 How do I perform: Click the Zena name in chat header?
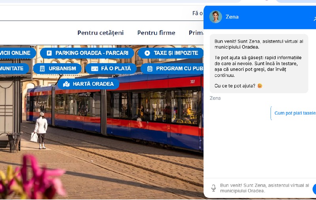point(232,17)
